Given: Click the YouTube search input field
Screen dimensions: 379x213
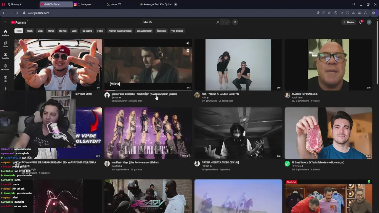Looking at the screenshot, I should [x=179, y=22].
